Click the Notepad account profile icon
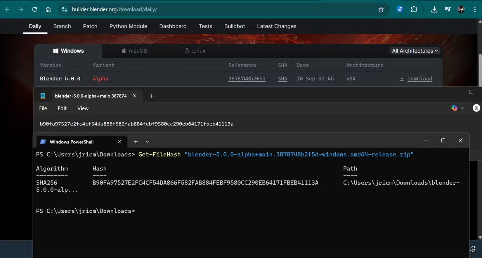 476,108
